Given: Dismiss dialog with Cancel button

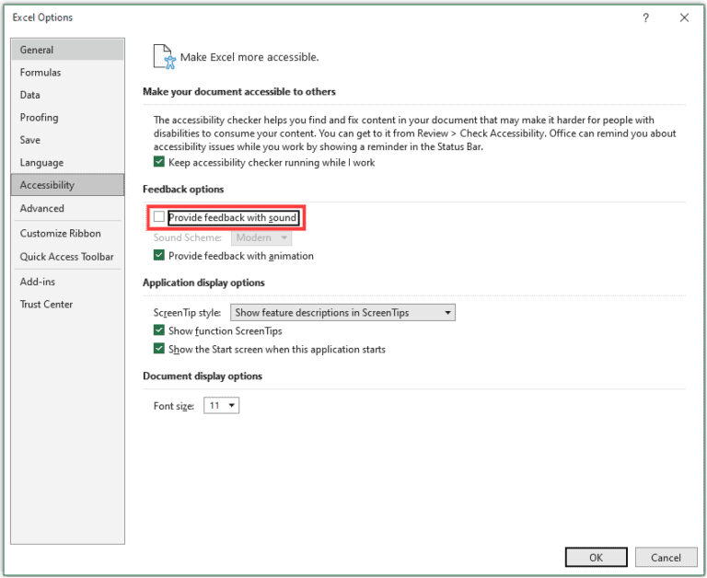Looking at the screenshot, I should (666, 557).
